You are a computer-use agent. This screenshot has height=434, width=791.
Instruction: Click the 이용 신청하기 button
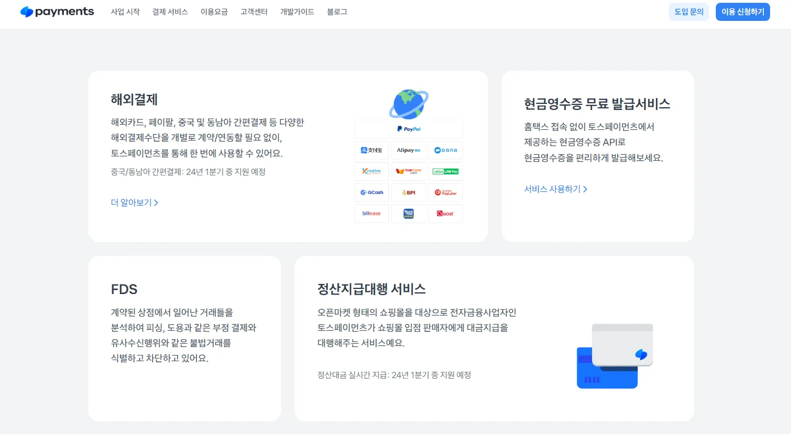742,11
